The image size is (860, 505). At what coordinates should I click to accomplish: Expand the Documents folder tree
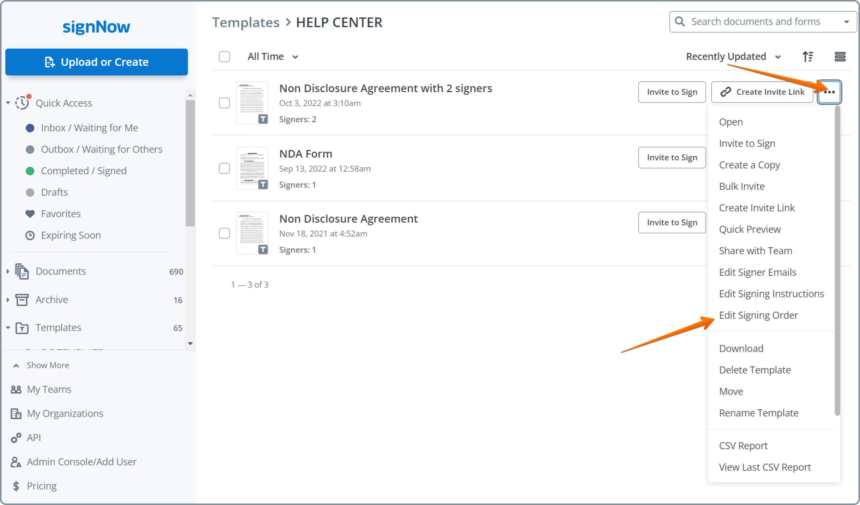[x=8, y=271]
